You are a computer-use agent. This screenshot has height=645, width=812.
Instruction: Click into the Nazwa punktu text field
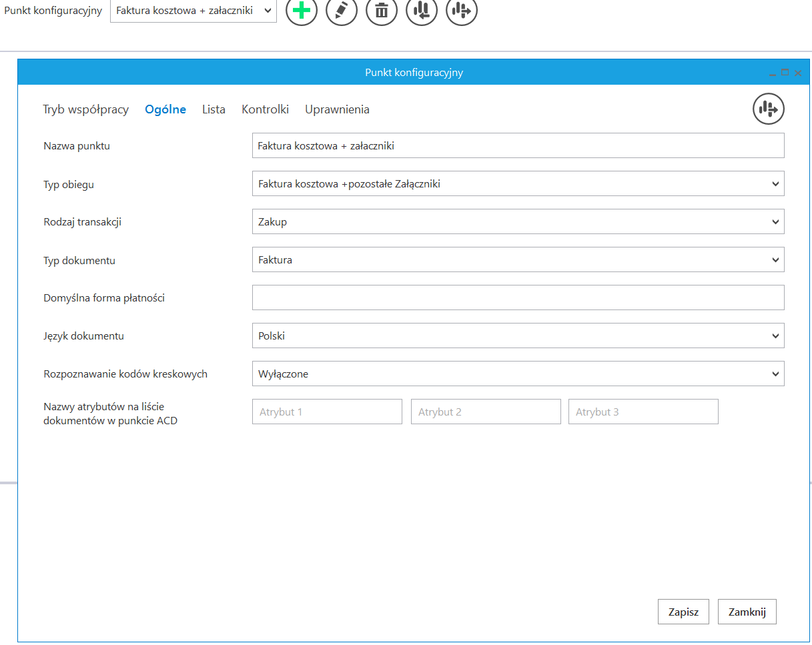tap(518, 145)
